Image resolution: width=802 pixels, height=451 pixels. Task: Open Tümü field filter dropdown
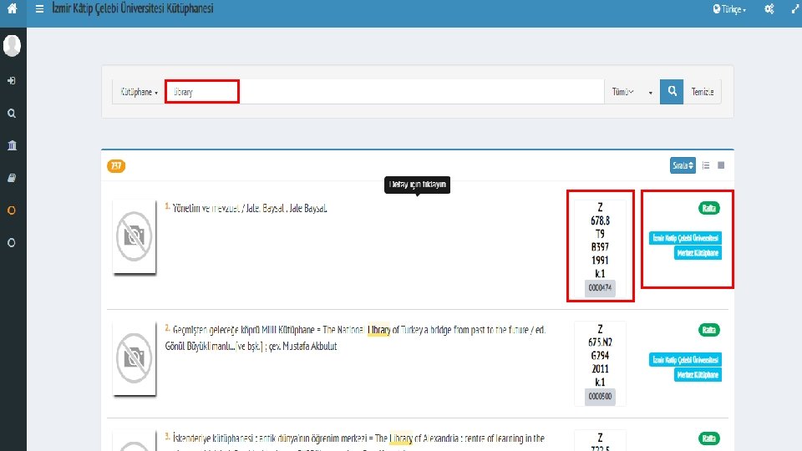(632, 92)
